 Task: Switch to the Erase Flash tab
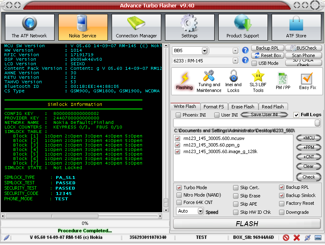(243, 107)
